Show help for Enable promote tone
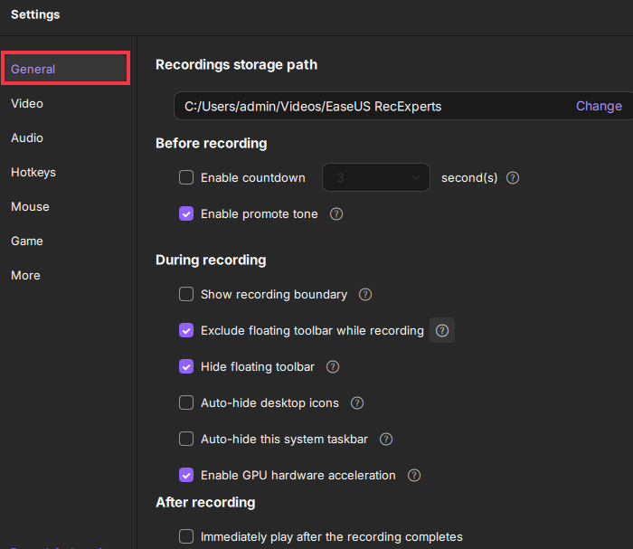The width and height of the screenshot is (633, 549). [x=336, y=214]
